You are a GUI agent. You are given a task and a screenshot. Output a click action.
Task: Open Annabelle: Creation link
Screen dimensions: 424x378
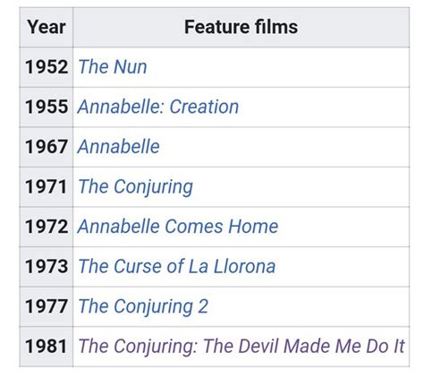[158, 107]
